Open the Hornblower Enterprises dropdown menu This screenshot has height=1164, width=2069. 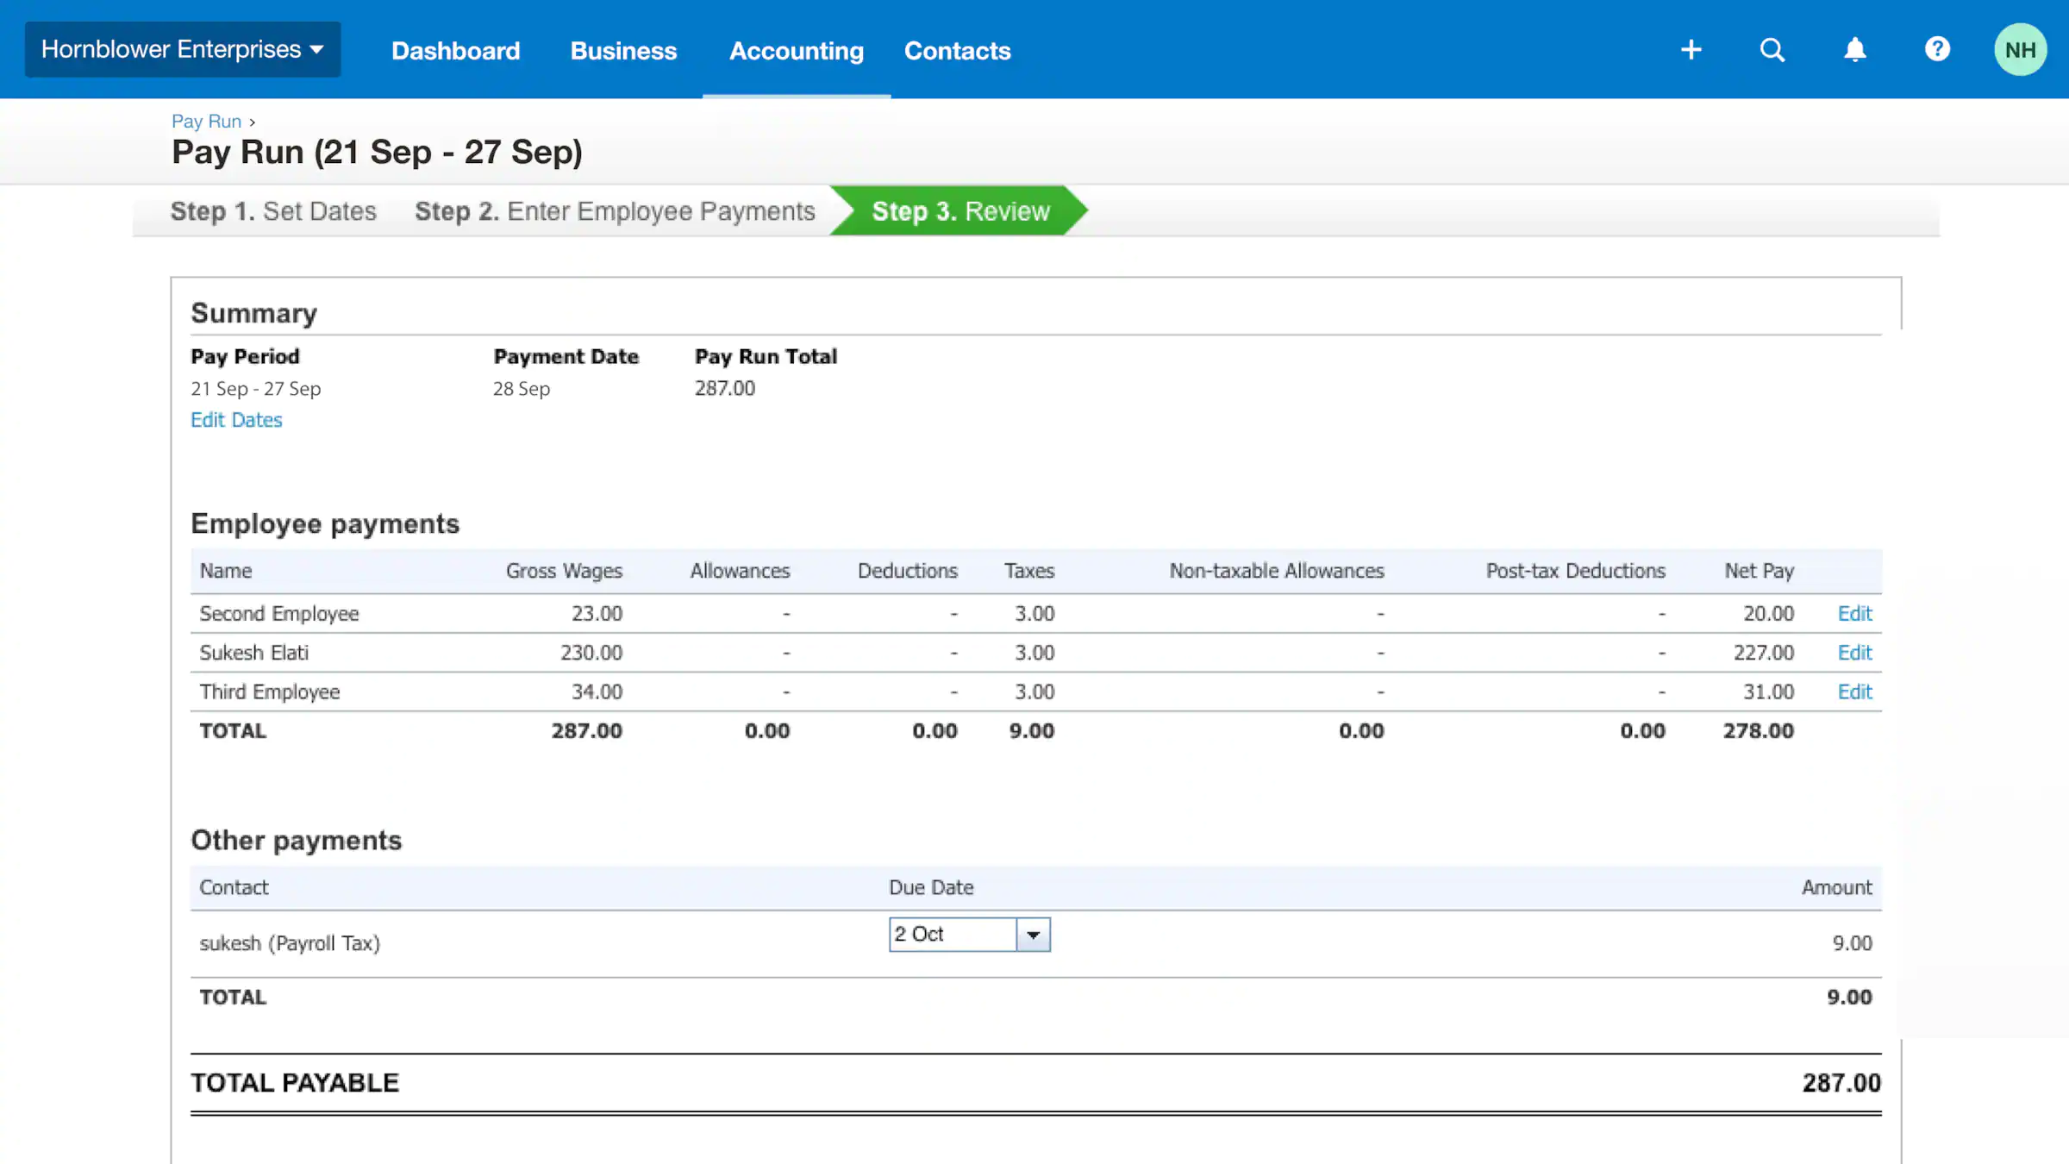(180, 48)
